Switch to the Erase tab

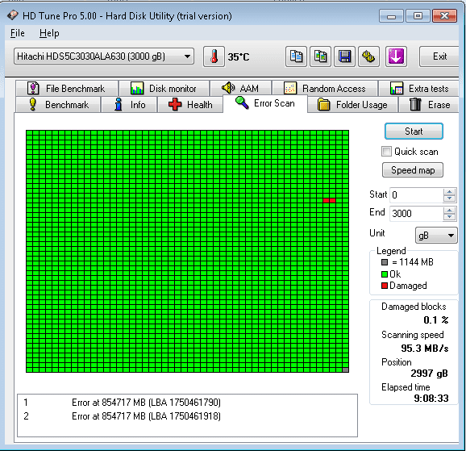point(429,105)
